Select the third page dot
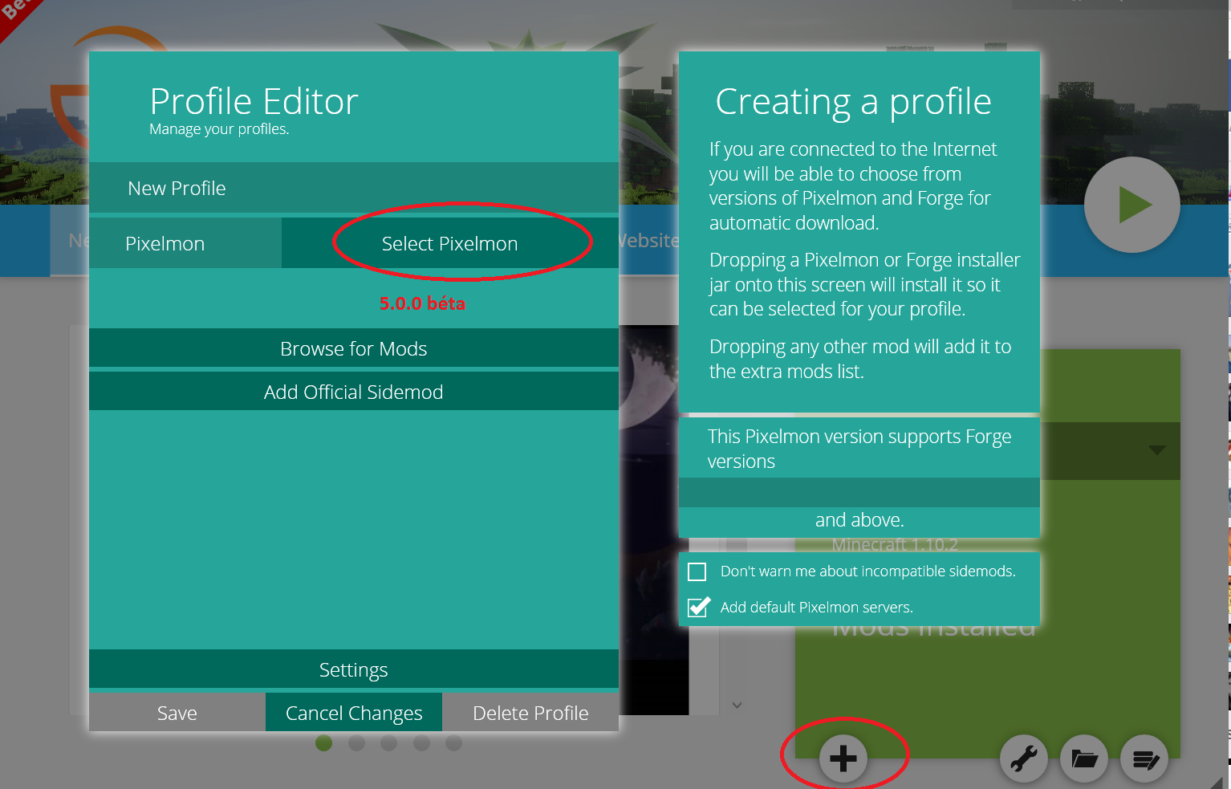1231x789 pixels. (x=389, y=743)
